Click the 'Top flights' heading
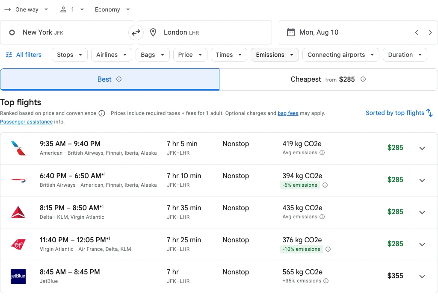Viewport: 438px width, 300px height. [x=21, y=103]
